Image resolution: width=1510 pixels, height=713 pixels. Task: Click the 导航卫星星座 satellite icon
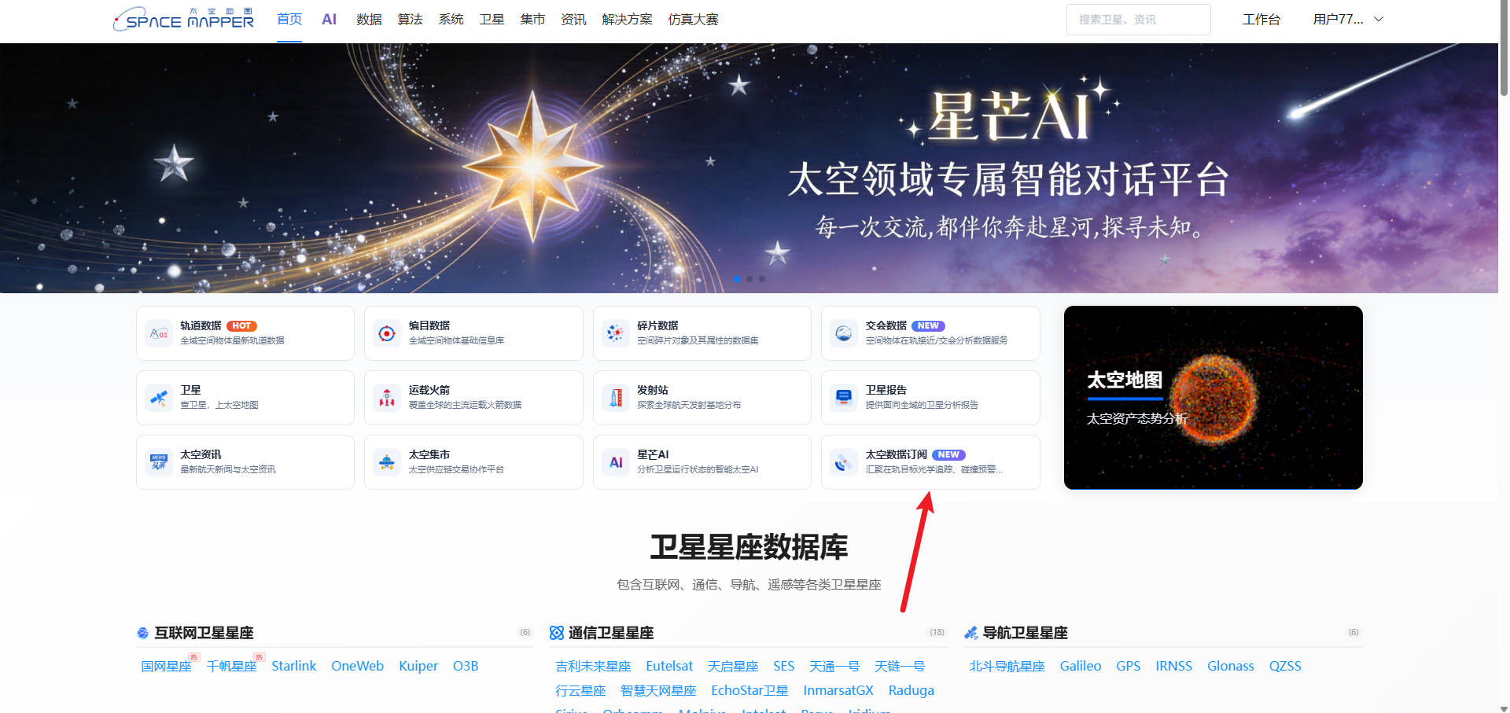click(x=971, y=633)
